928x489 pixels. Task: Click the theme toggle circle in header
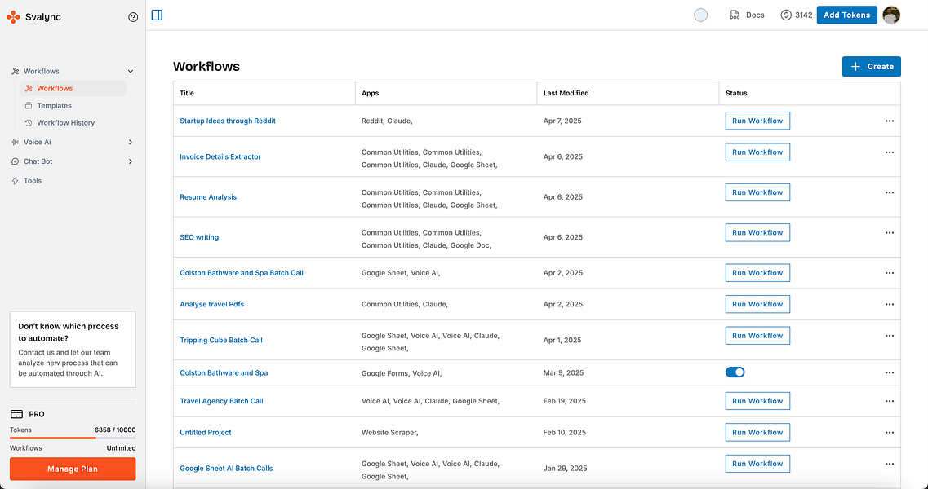pos(700,15)
